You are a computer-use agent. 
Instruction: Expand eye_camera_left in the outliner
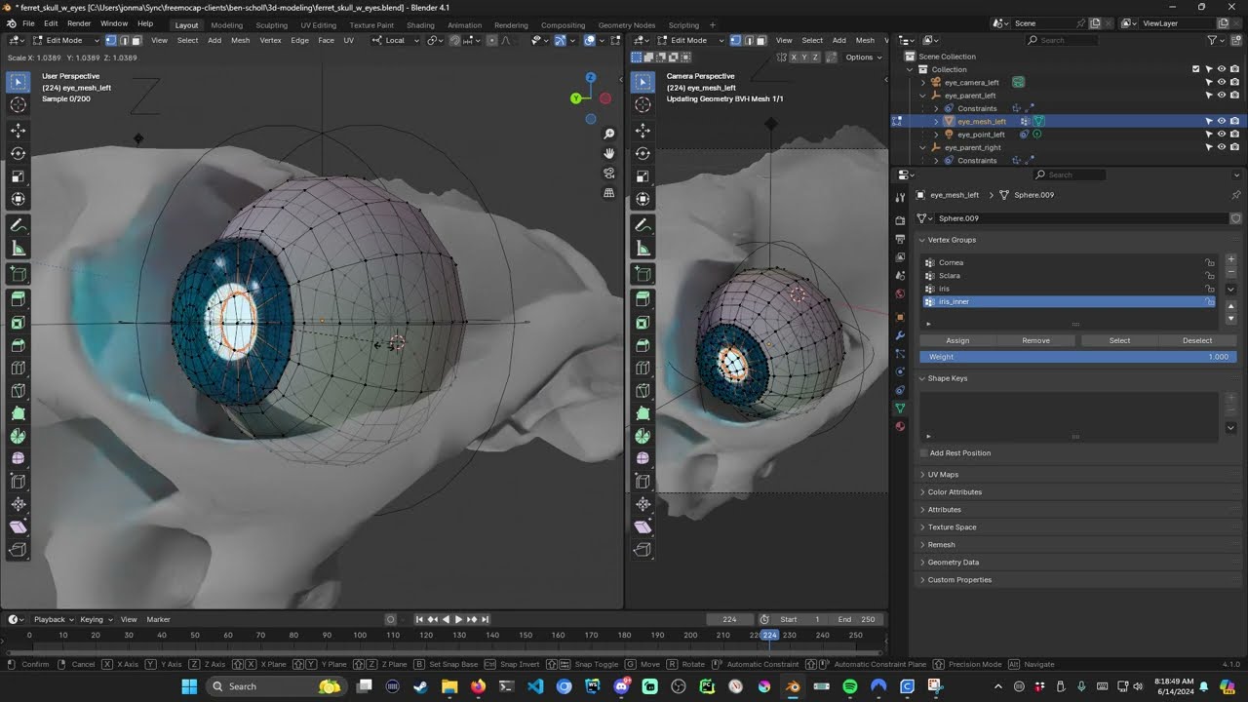pyautogui.click(x=922, y=83)
